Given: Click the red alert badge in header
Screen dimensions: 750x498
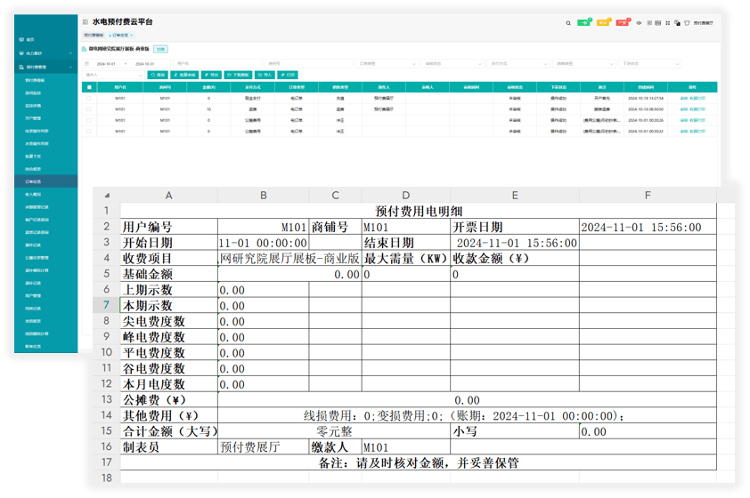Looking at the screenshot, I should [622, 23].
